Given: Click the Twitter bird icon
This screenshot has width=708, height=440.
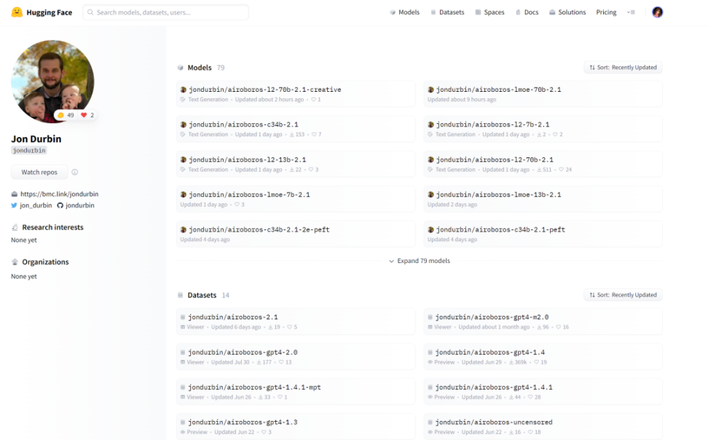Looking at the screenshot, I should (x=14, y=205).
